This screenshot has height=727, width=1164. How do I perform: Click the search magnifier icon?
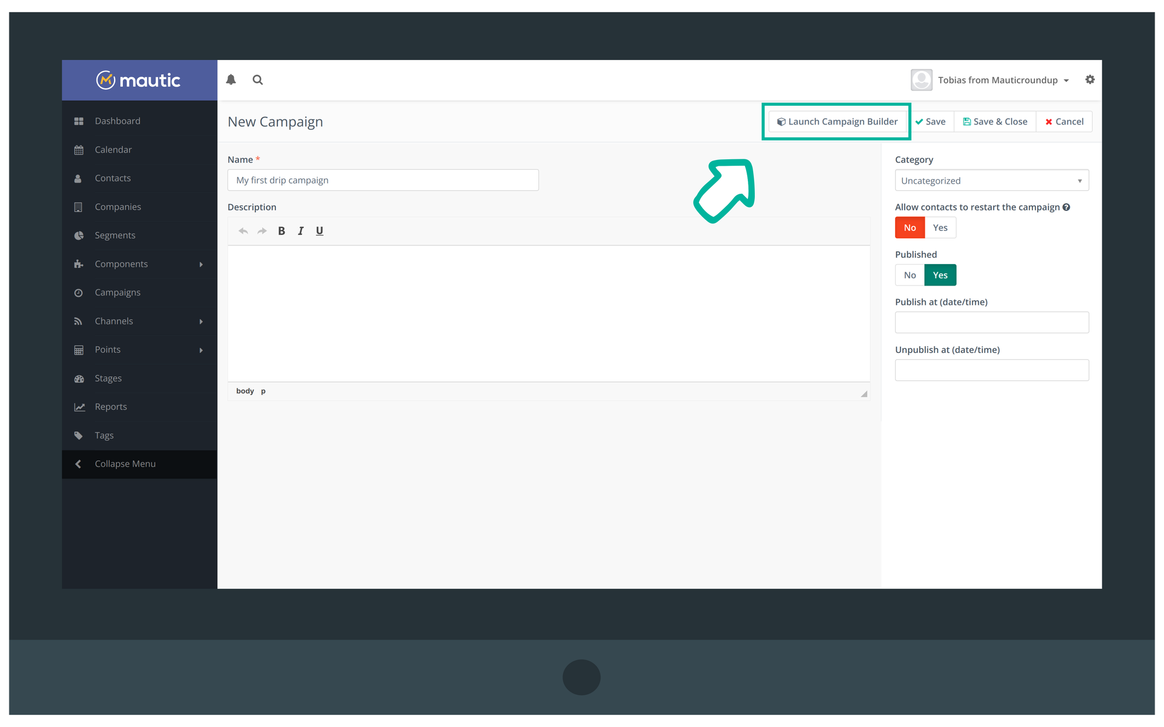click(258, 80)
